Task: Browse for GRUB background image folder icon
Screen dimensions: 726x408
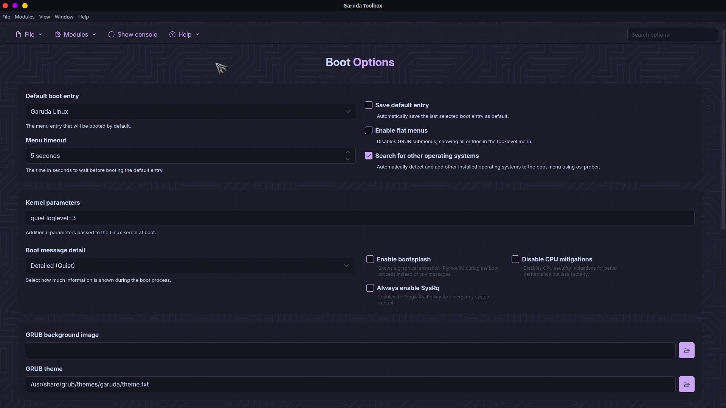Action: click(687, 350)
